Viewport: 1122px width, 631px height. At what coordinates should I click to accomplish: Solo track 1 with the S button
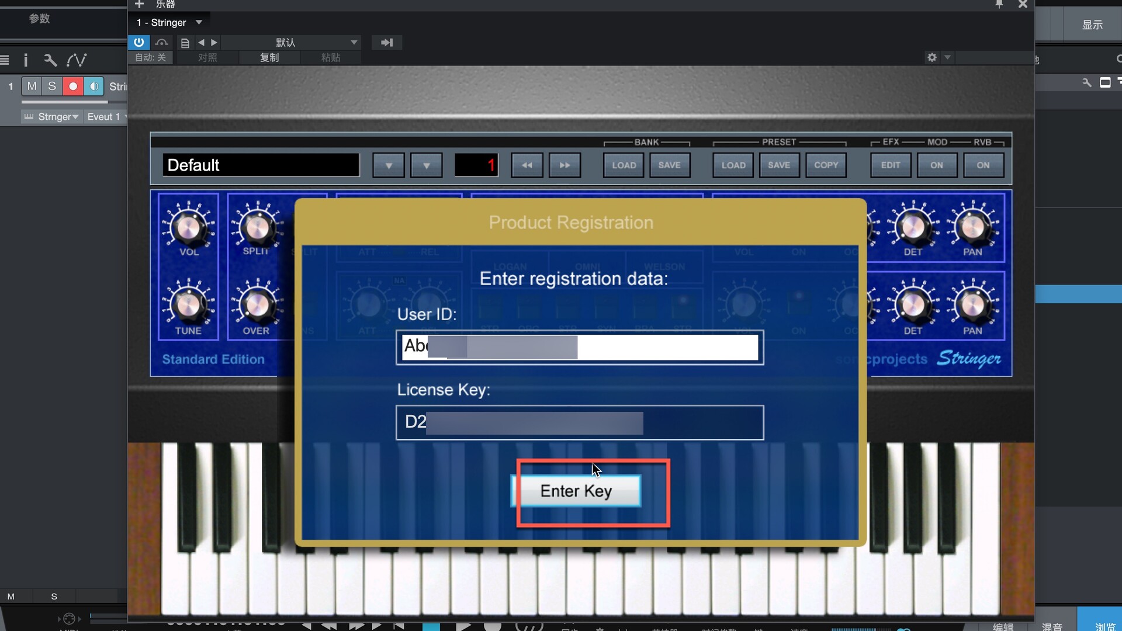pyautogui.click(x=52, y=86)
